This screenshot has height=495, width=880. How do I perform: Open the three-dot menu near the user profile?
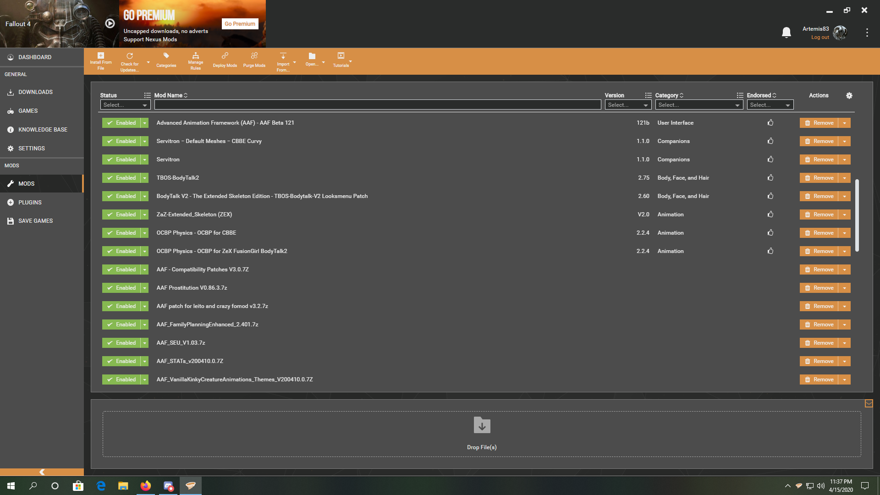(867, 33)
